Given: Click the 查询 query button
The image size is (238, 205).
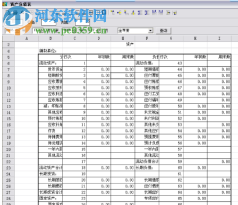Looking at the screenshot, I should [x=164, y=31].
